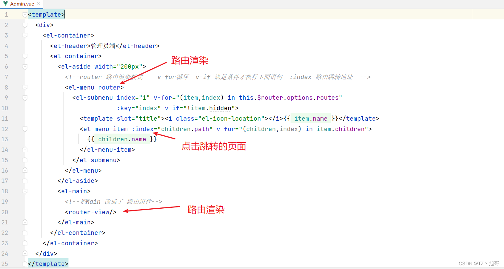The width and height of the screenshot is (504, 269).
Task: Click line number 20 in the gutter
Action: point(5,212)
